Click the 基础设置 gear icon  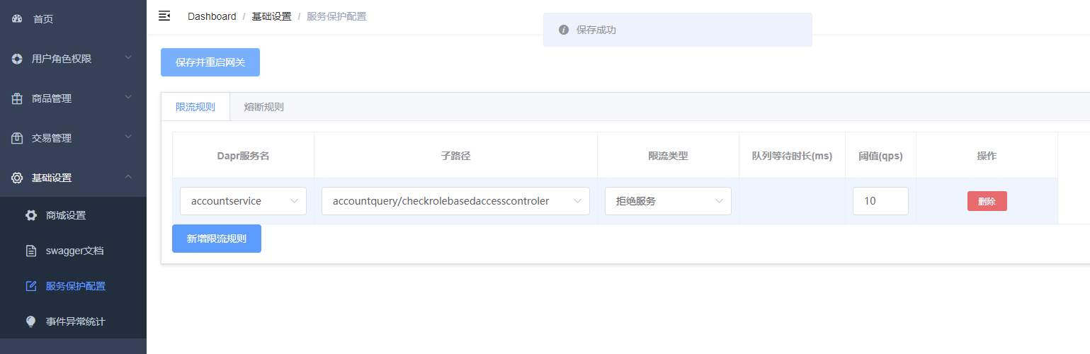17,178
